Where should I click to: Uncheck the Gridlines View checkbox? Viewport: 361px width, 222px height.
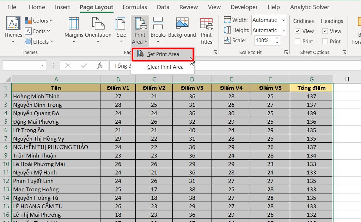tap(298, 31)
